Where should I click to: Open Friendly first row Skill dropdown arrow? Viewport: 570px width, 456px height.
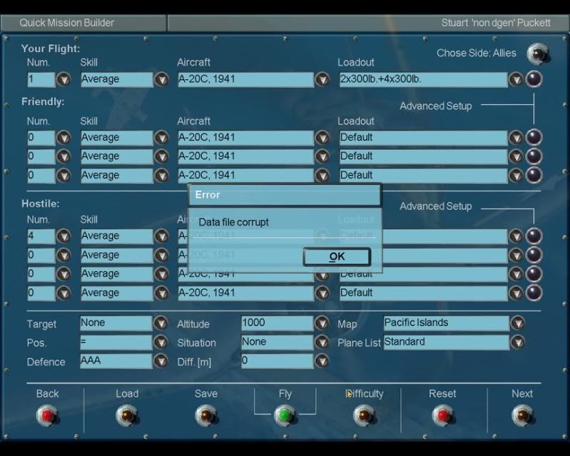click(x=161, y=138)
